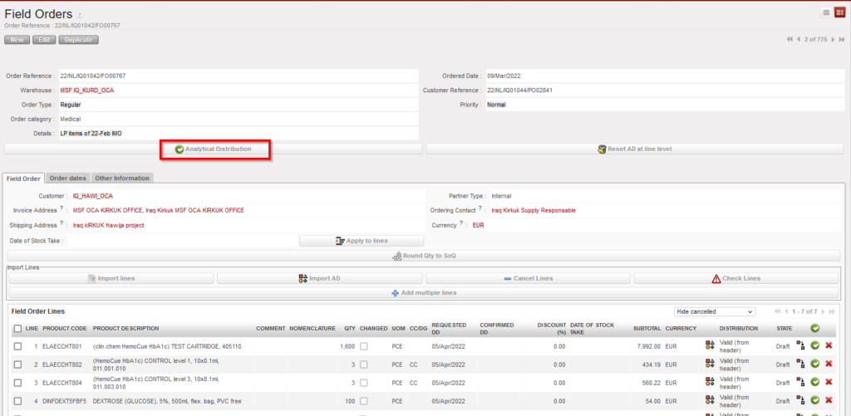Select all lines with header checkbox
The width and height of the screenshot is (851, 416).
(17, 329)
